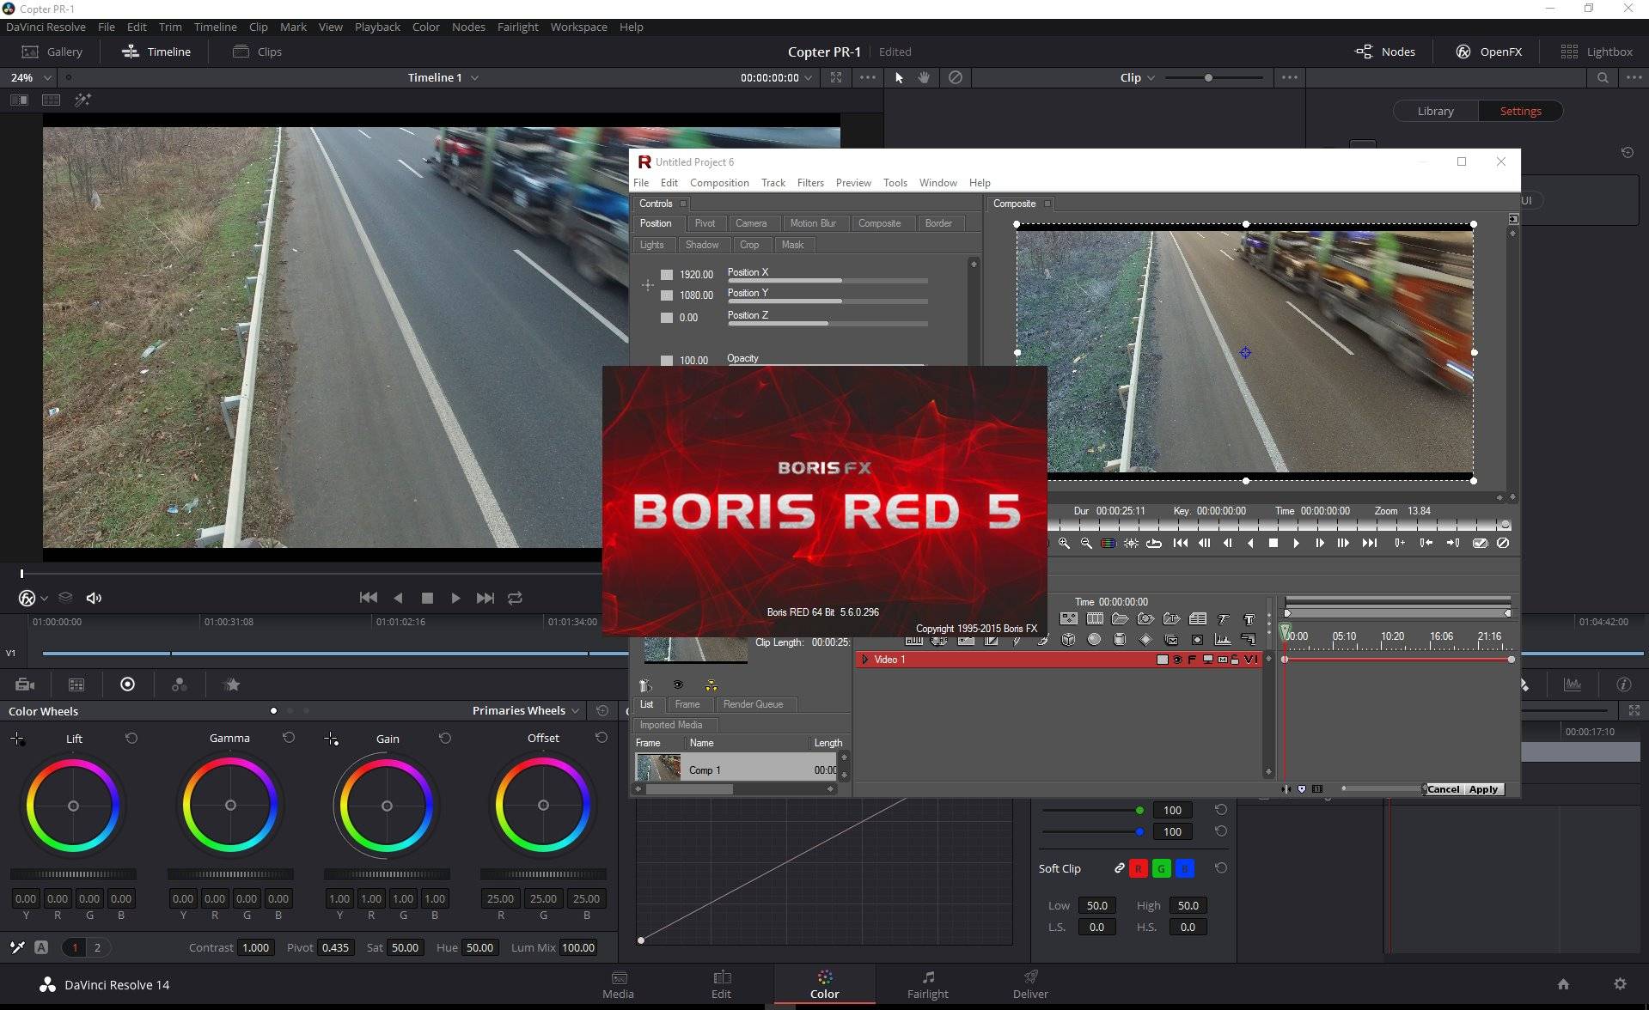
Task: Toggle the Position X animate checkbox
Action: tap(667, 275)
